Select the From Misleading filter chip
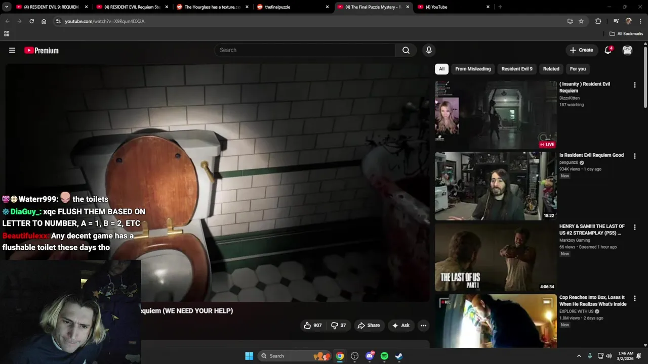This screenshot has height=364, width=648. click(473, 69)
